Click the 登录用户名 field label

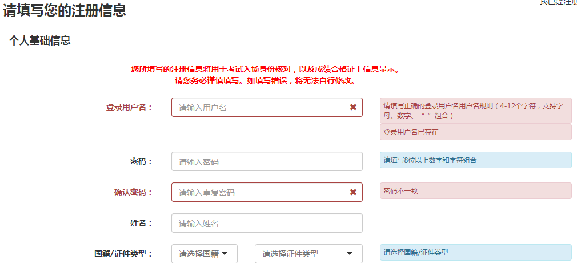(129, 107)
